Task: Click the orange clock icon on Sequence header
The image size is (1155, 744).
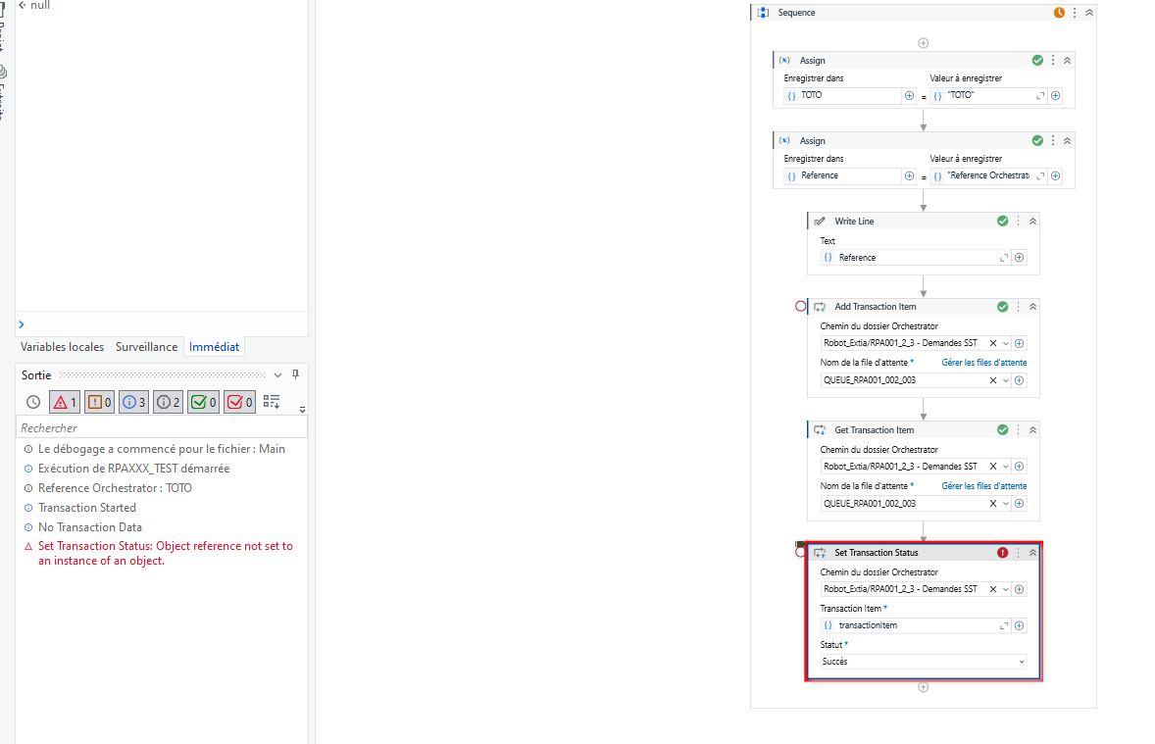Action: 1057,12
